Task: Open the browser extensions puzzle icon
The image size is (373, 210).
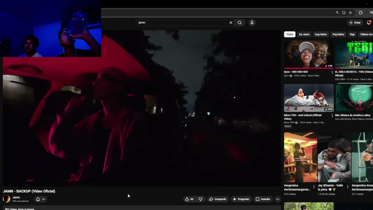Action: click(360, 13)
